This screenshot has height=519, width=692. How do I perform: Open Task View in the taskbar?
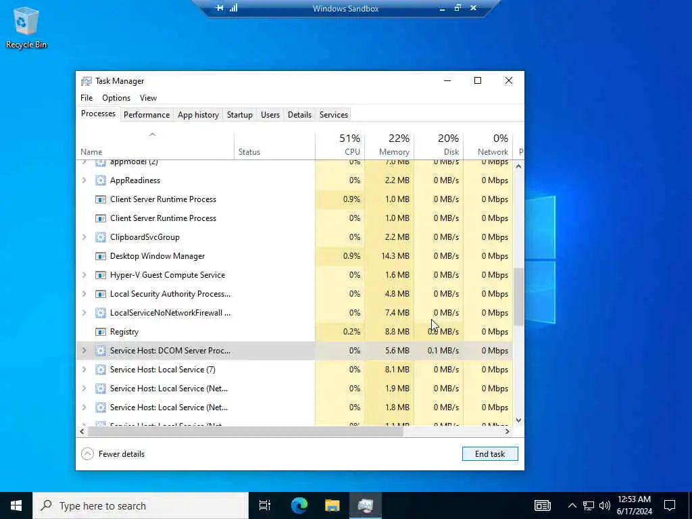(265, 505)
